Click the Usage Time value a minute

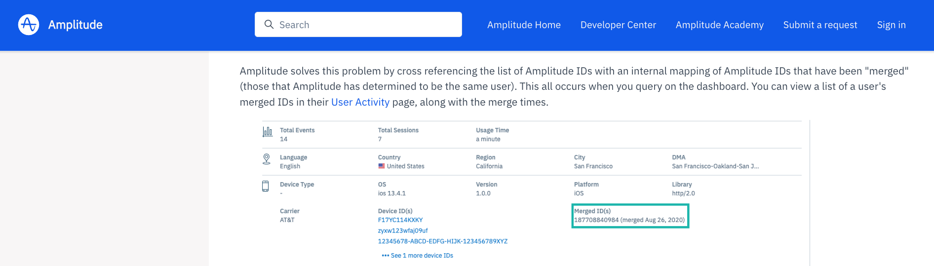coord(488,139)
